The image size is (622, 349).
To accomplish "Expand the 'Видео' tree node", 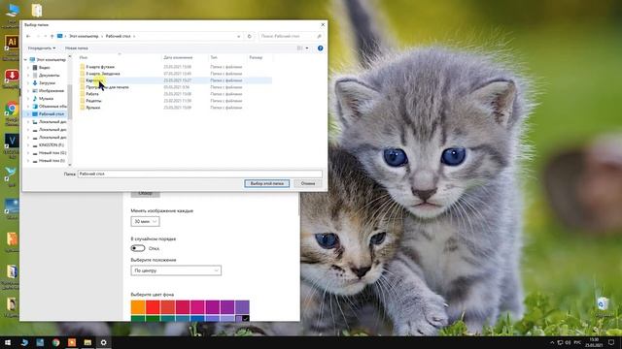I will point(28,68).
